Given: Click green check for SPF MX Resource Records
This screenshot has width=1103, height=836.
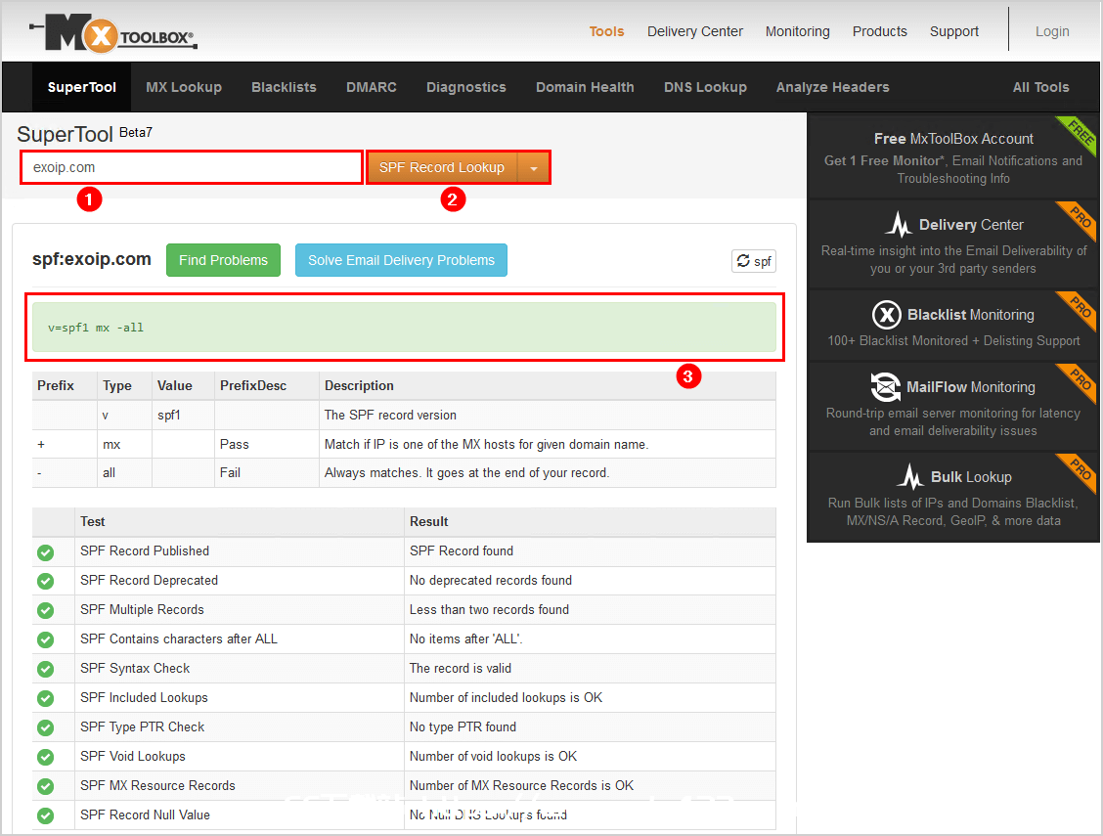Looking at the screenshot, I should (46, 786).
